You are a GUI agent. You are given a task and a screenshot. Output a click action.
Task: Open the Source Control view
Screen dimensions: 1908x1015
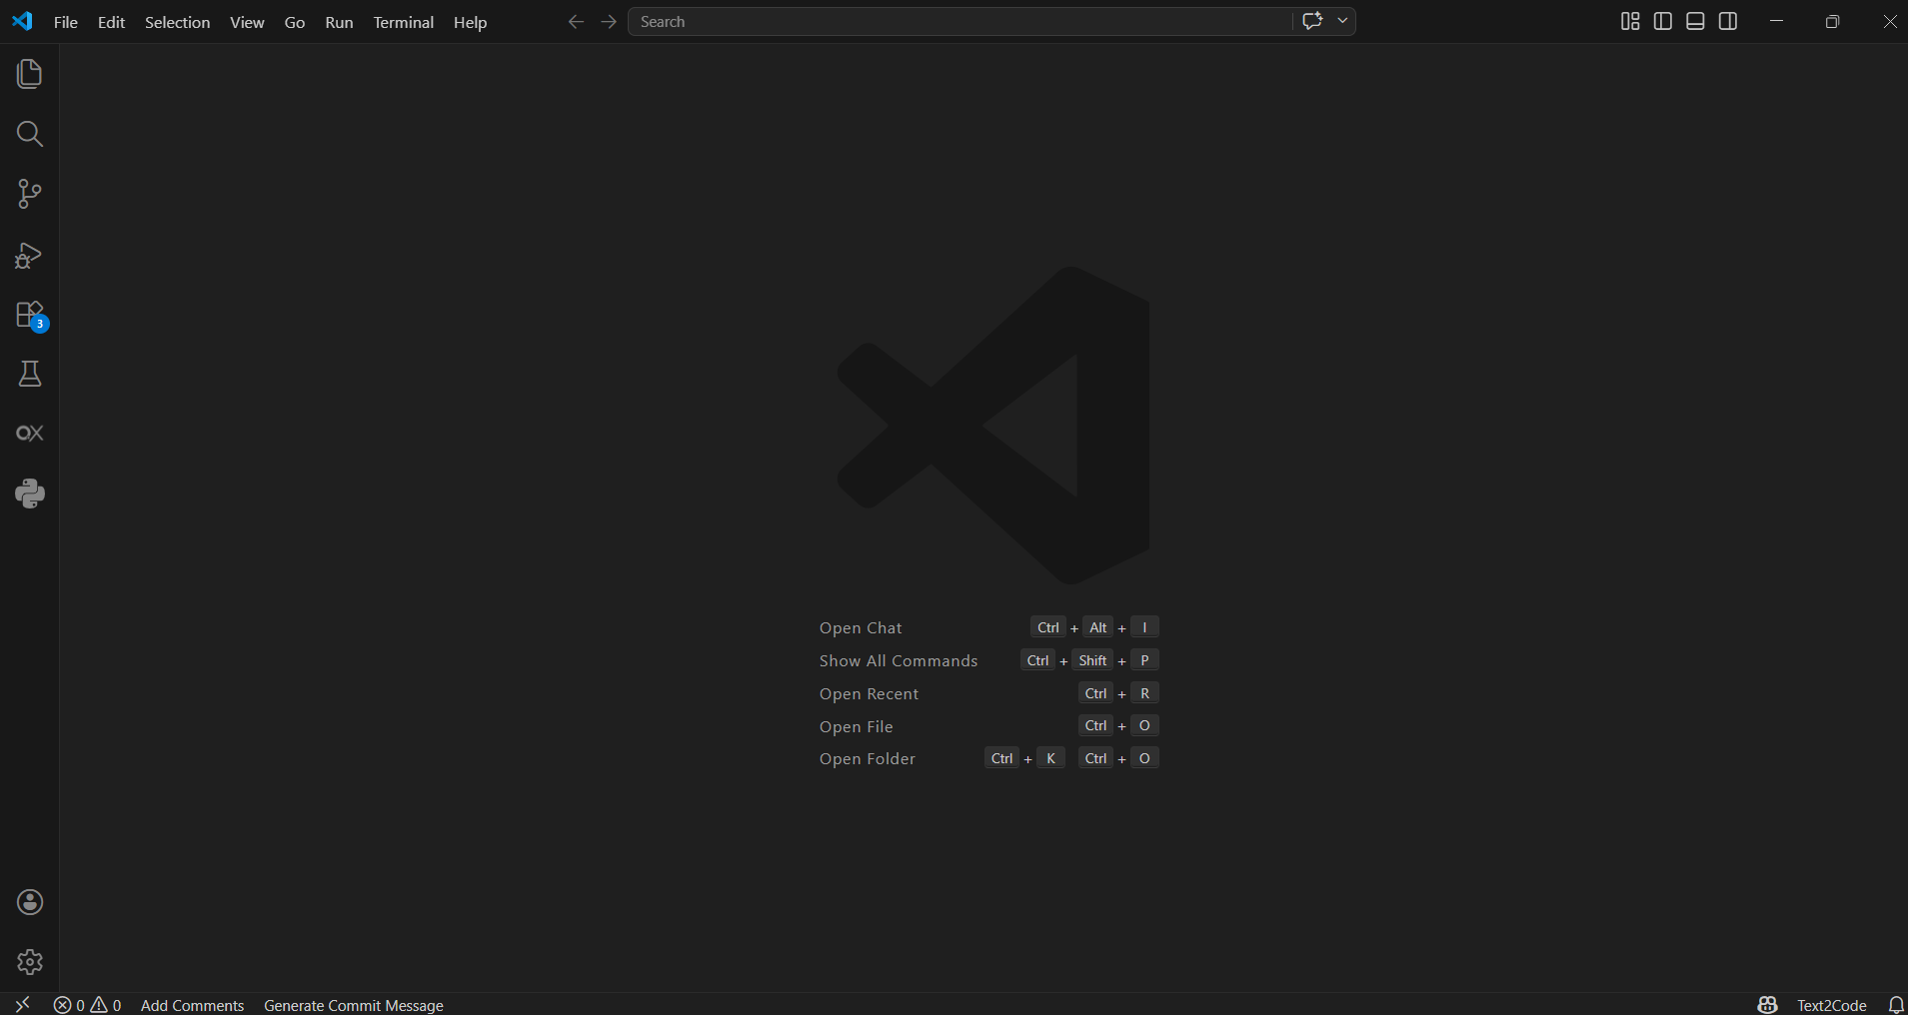pos(29,194)
